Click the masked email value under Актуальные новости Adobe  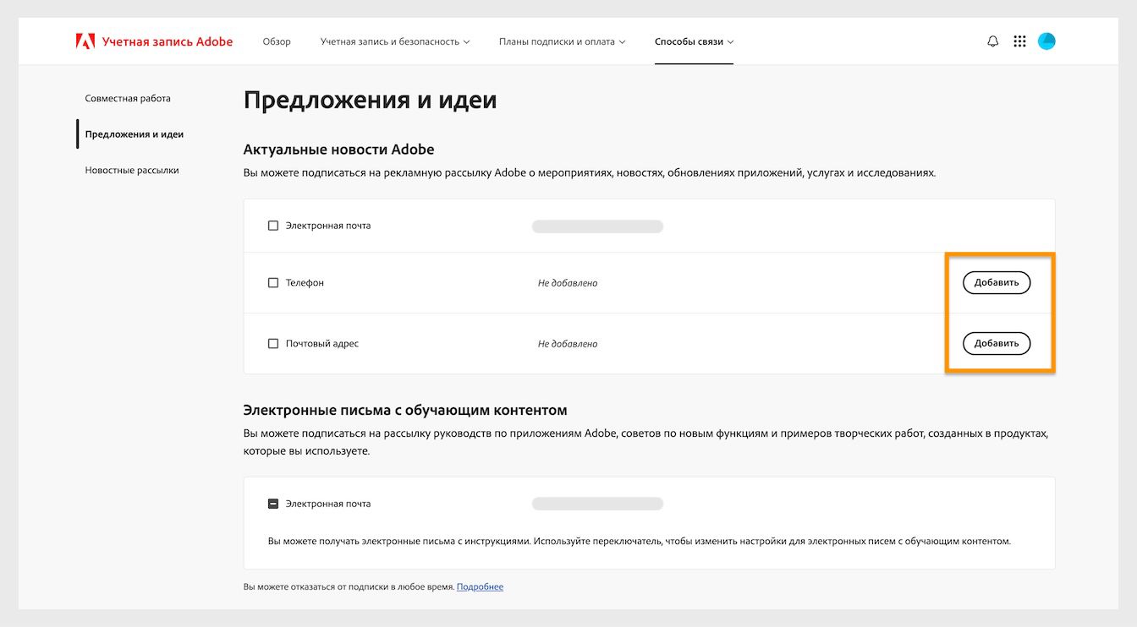[597, 226]
